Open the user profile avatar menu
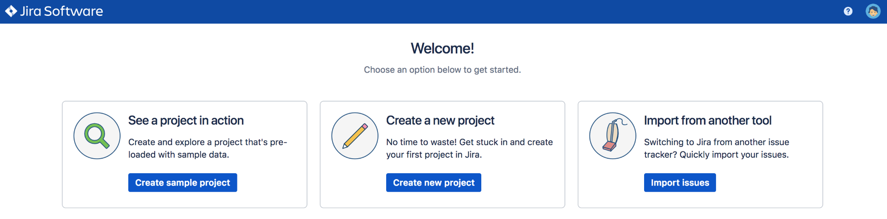The image size is (887, 219). pyautogui.click(x=873, y=11)
